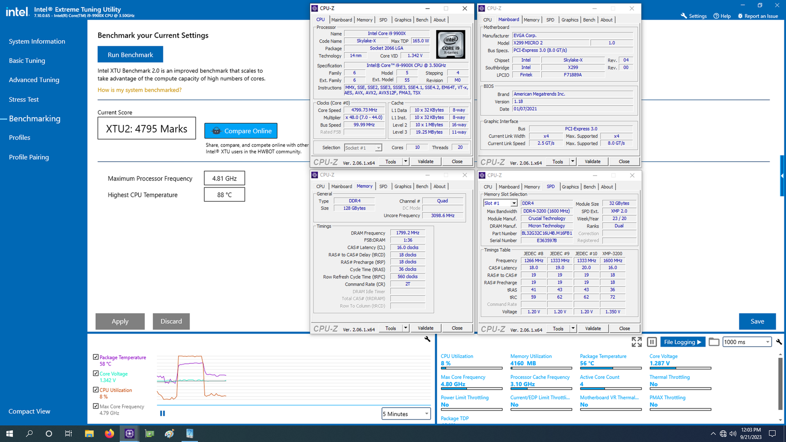786x442 pixels.
Task: Click the monitor panel vertical scrollbar
Action: (780, 385)
